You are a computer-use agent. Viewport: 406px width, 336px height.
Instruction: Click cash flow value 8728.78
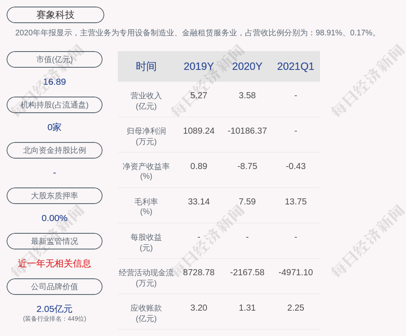pos(199,272)
